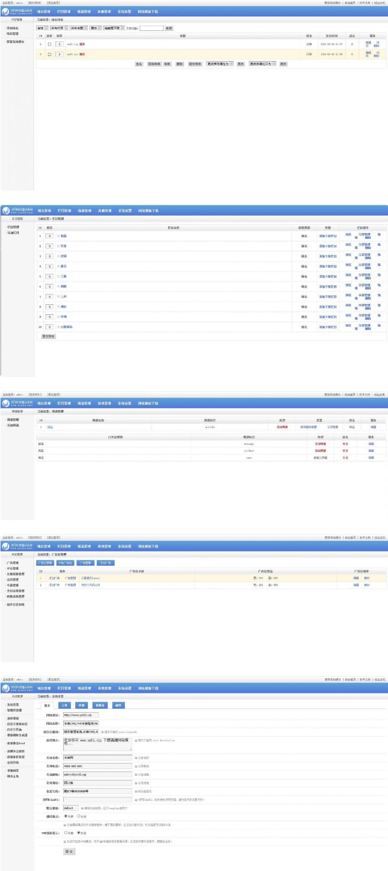Click the tree icon beside 极品 column

[59, 236]
